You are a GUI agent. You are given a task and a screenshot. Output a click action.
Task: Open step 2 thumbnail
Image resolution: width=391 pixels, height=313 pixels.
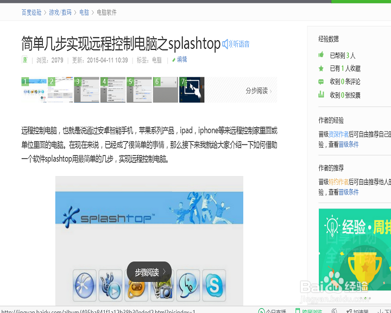point(60,90)
